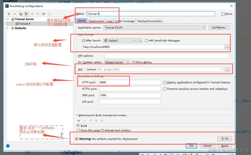Add a new configuration with plus icon
This screenshot has width=251, height=155.
coord(9,14)
